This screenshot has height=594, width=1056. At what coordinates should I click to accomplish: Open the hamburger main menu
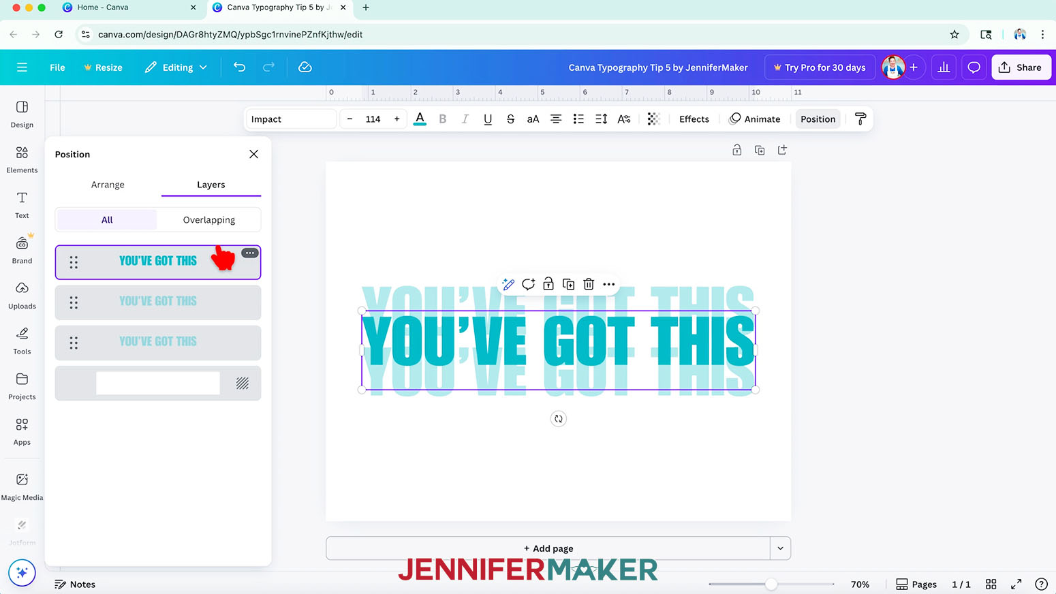tap(22, 67)
